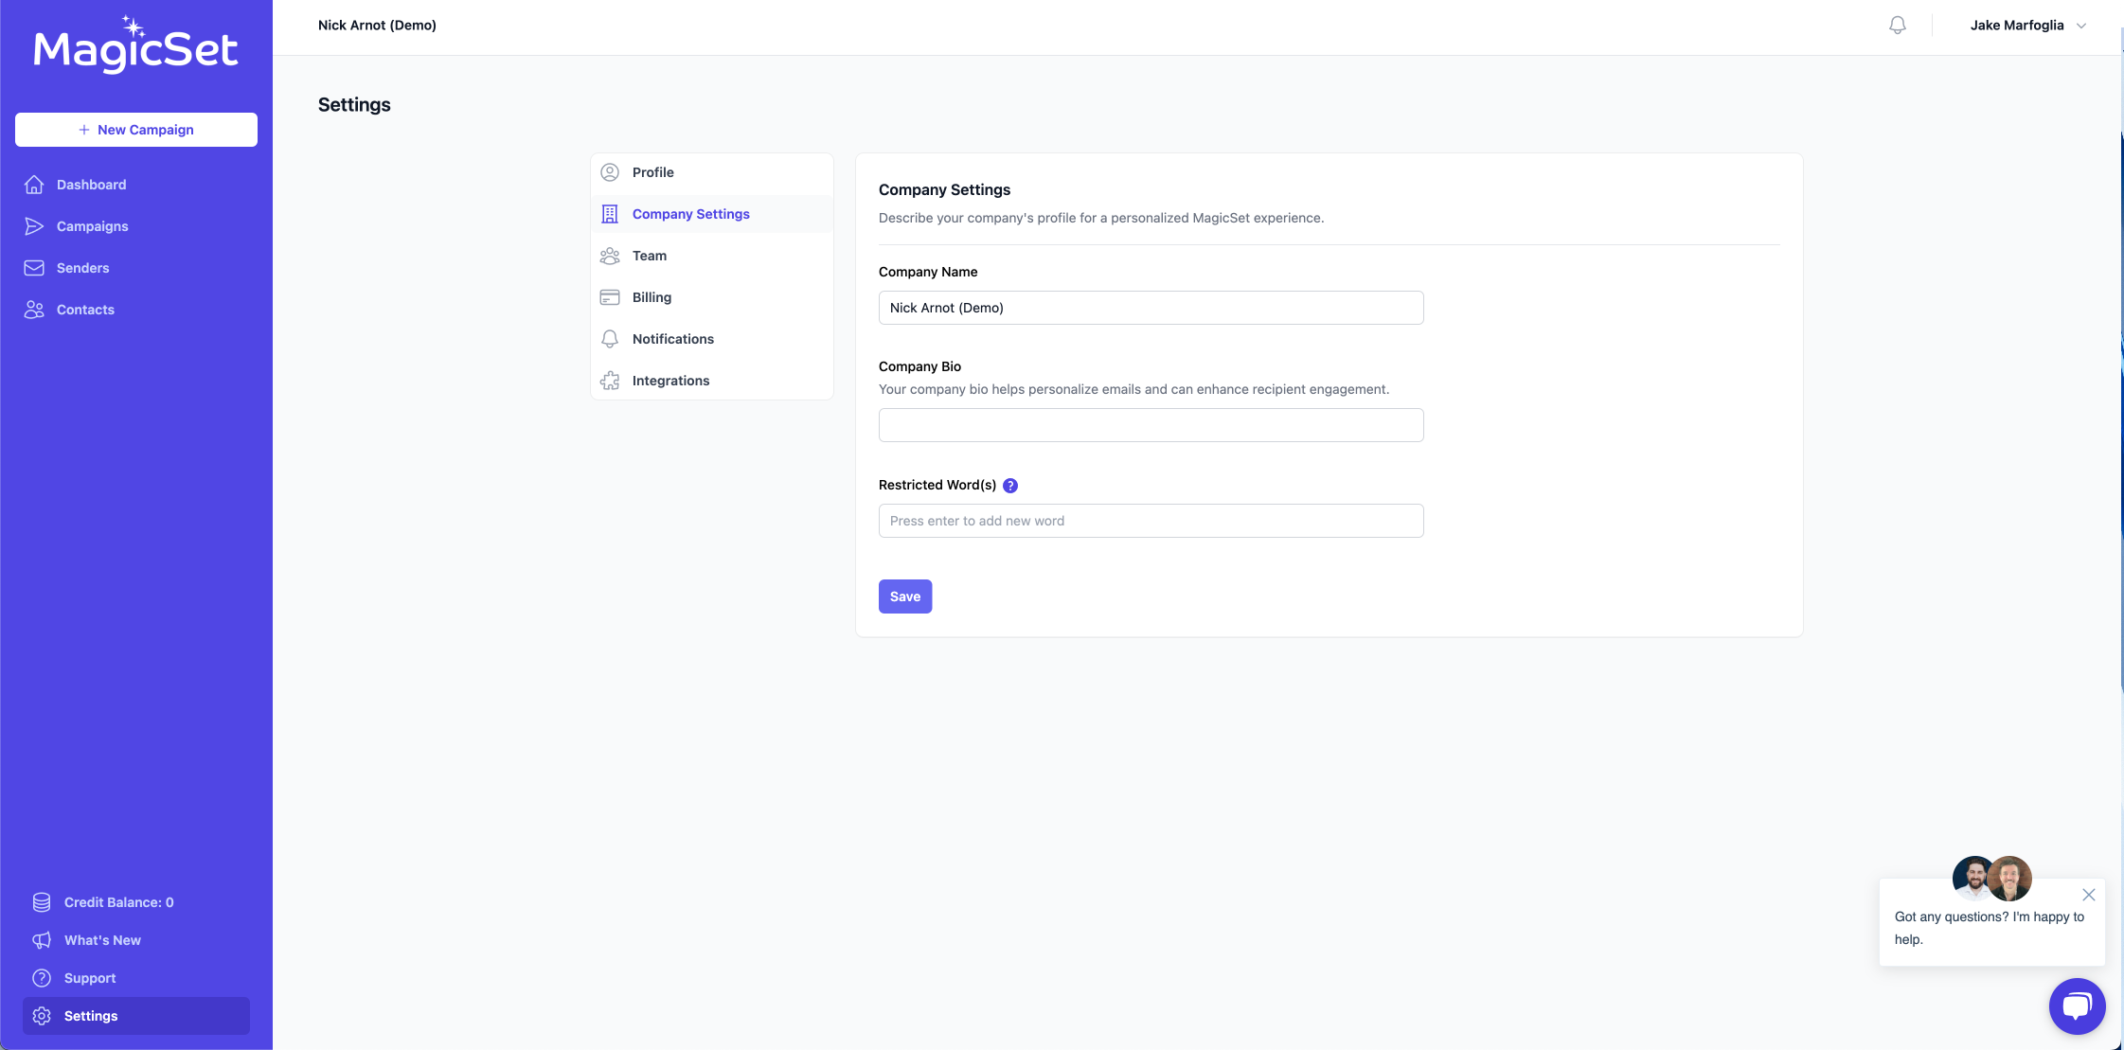Screen dimensions: 2124x1050
Task: Select the Company Settings tab
Action: click(712, 214)
